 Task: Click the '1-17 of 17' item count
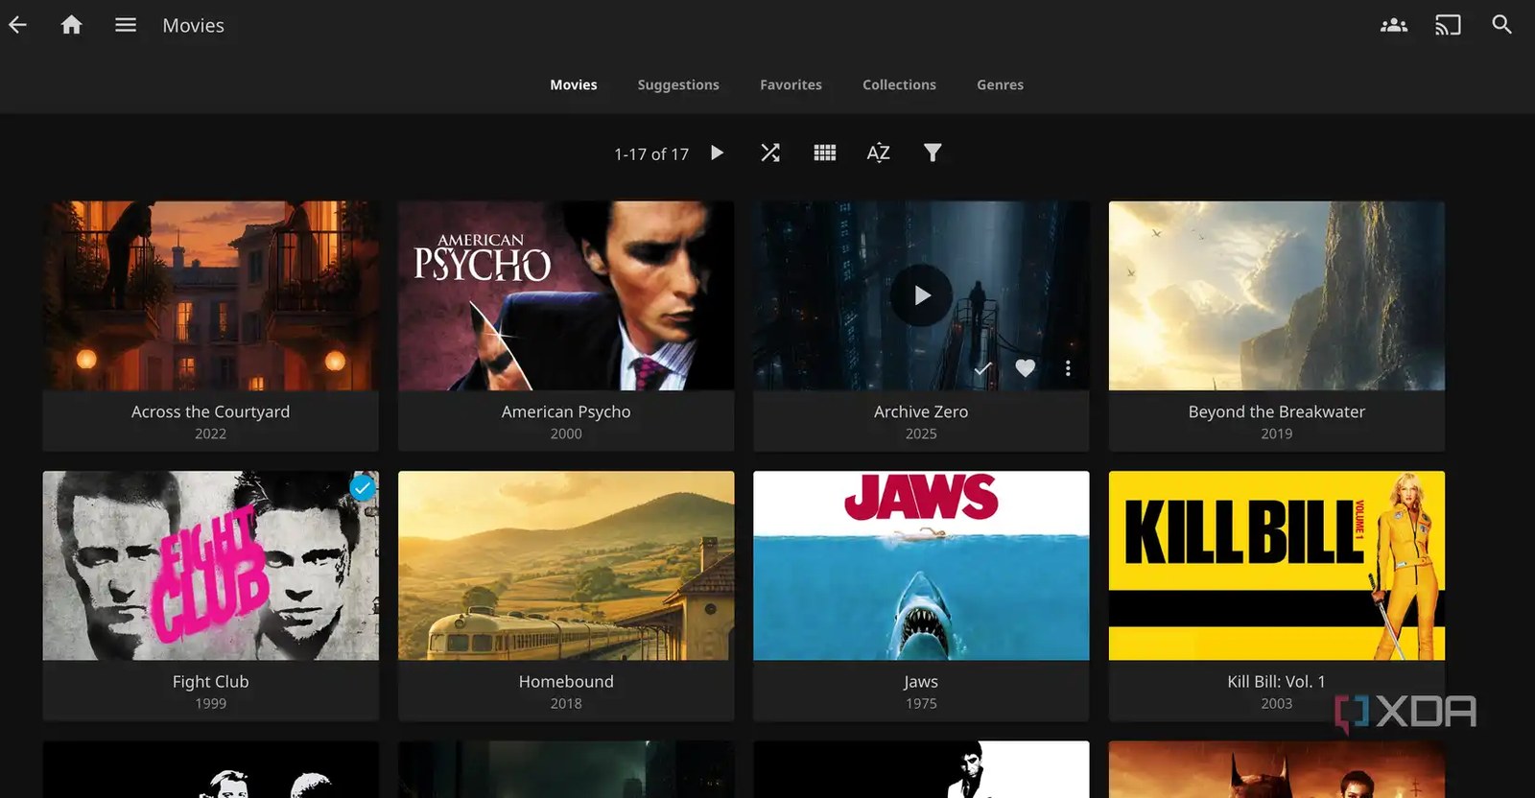(651, 153)
